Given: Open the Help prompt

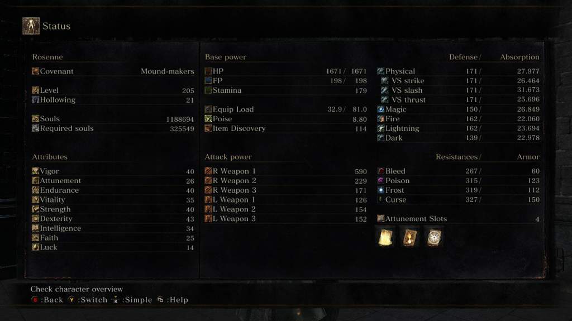Looking at the screenshot, I should pos(173,300).
